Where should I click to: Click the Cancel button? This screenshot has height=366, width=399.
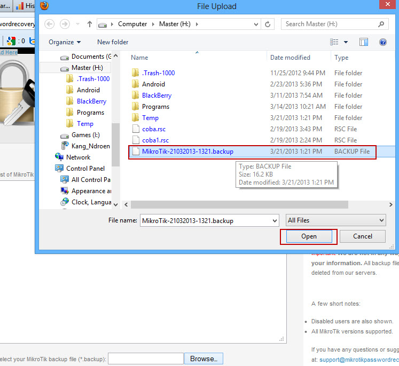[x=362, y=236]
